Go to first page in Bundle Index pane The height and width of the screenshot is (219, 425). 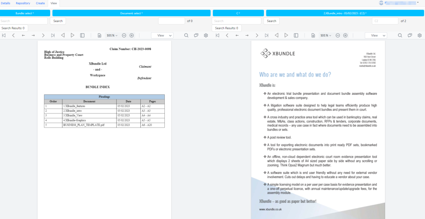click(x=3, y=36)
